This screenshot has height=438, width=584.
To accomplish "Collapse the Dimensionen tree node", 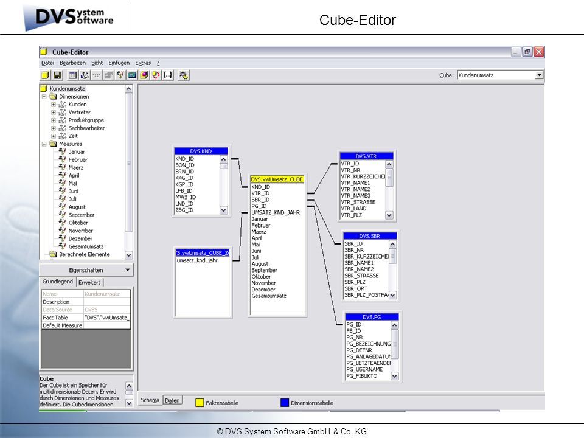I will click(44, 97).
